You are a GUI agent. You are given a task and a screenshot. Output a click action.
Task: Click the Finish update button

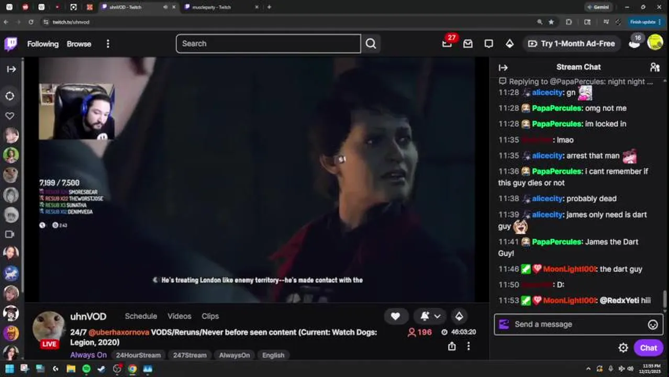646,22
